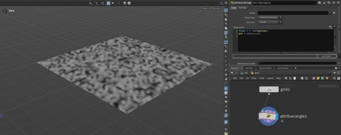Viewport: 341px width, 135px height.
Task: Open the Persp view dropdown
Action: pos(205,9)
